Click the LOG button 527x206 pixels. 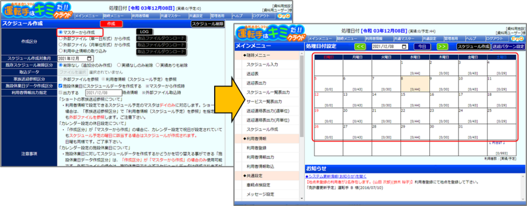tap(145, 31)
